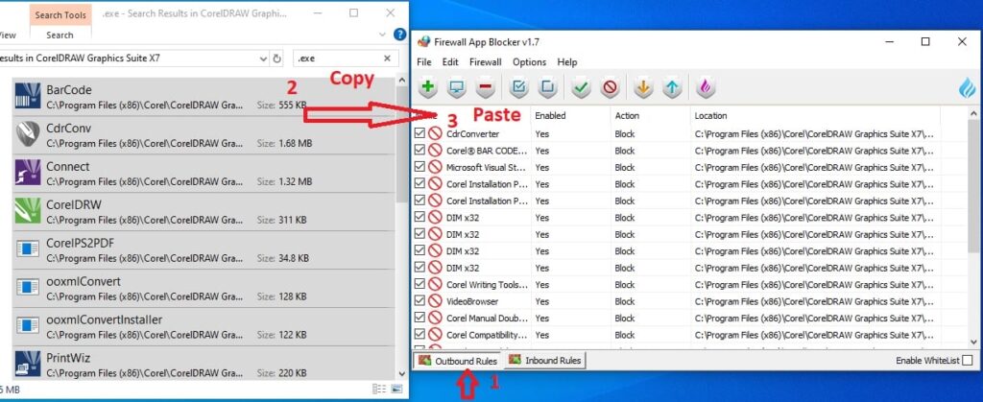Click the orange Move Down arrow icon

coord(642,87)
